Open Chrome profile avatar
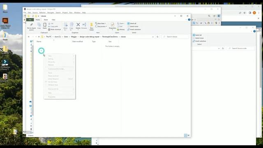The width and height of the screenshot is (263, 148). pyautogui.click(x=254, y=13)
